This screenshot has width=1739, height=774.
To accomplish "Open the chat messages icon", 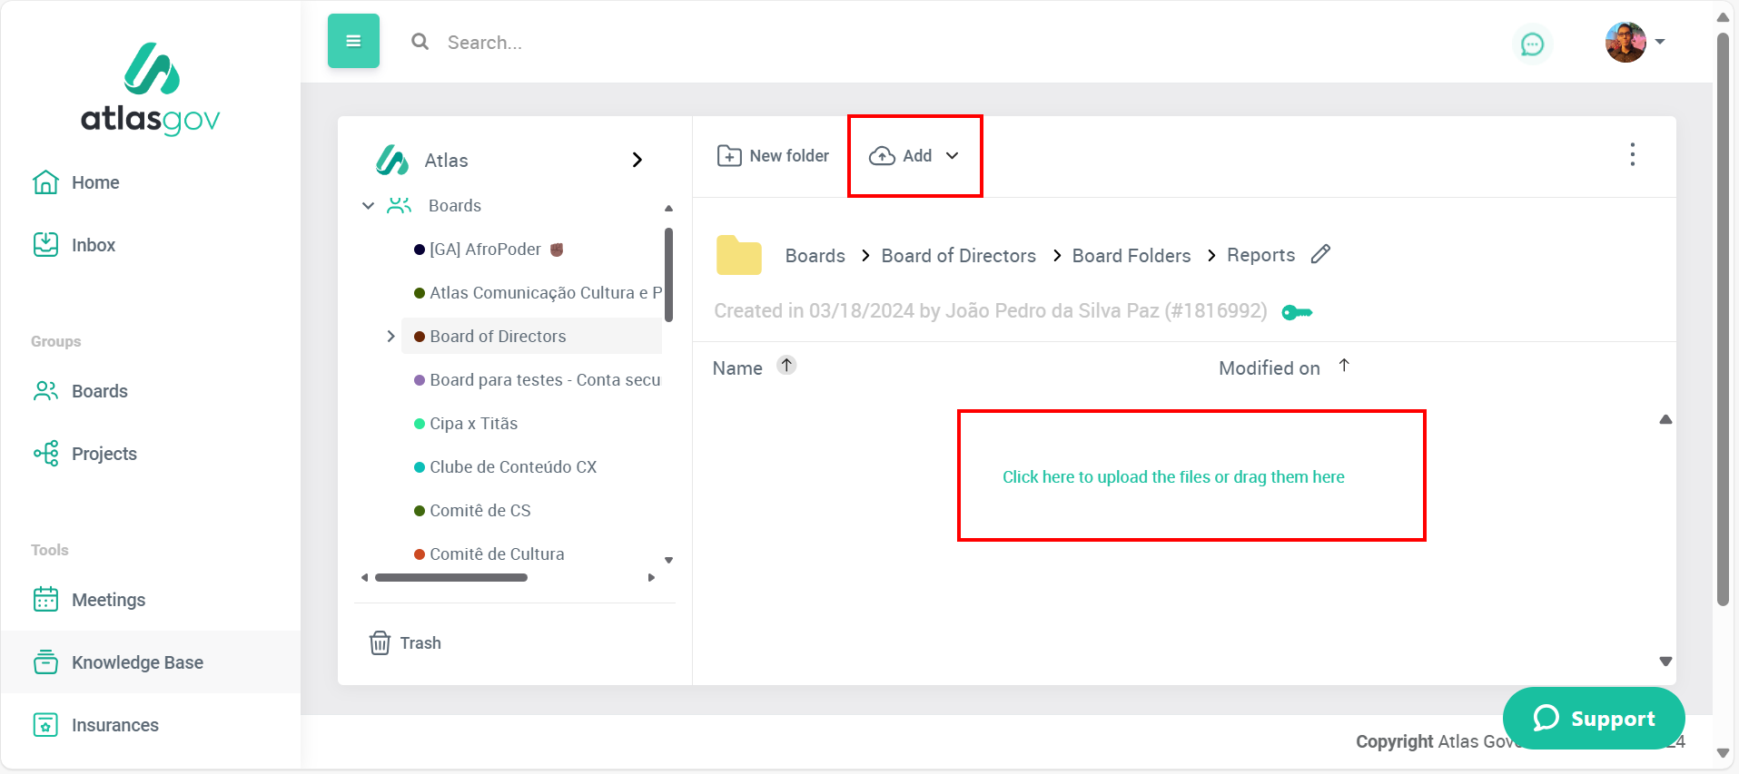I will point(1532,44).
